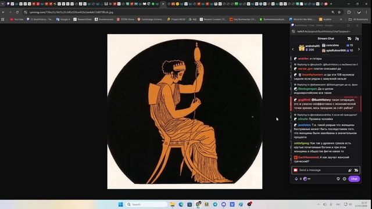Open the Cambridge University bookmark
The image size is (372, 209).
point(151,19)
